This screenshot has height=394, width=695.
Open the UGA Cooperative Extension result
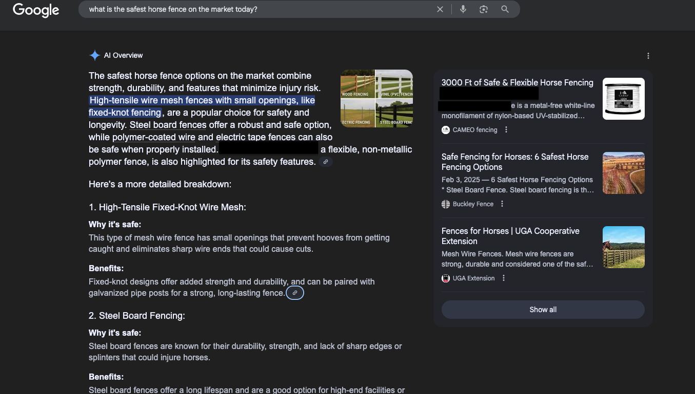click(510, 236)
